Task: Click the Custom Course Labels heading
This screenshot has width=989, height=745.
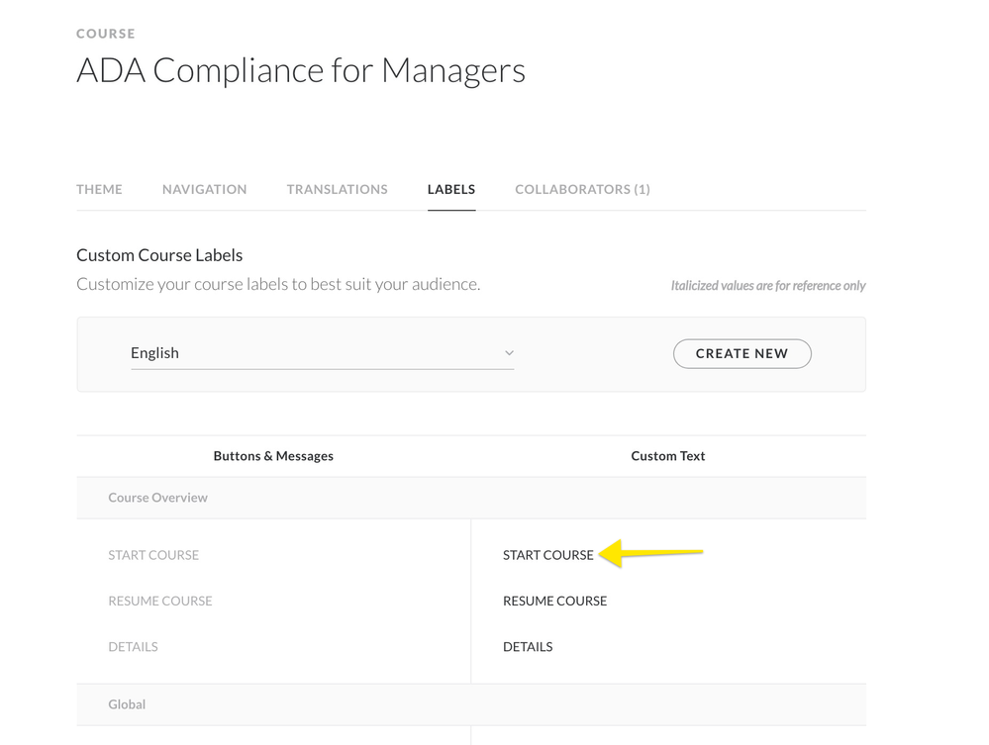Action: click(x=159, y=255)
